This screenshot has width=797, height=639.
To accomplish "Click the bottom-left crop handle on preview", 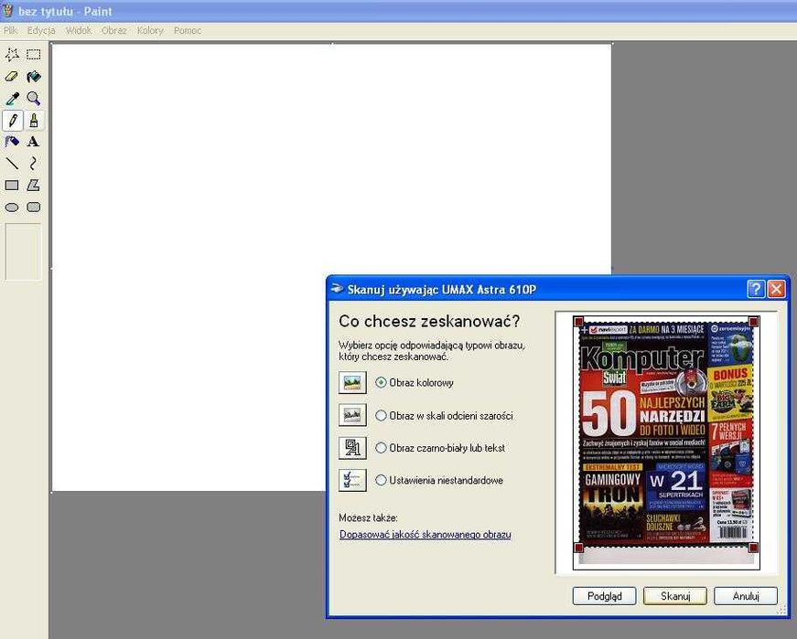I will click(x=578, y=548).
